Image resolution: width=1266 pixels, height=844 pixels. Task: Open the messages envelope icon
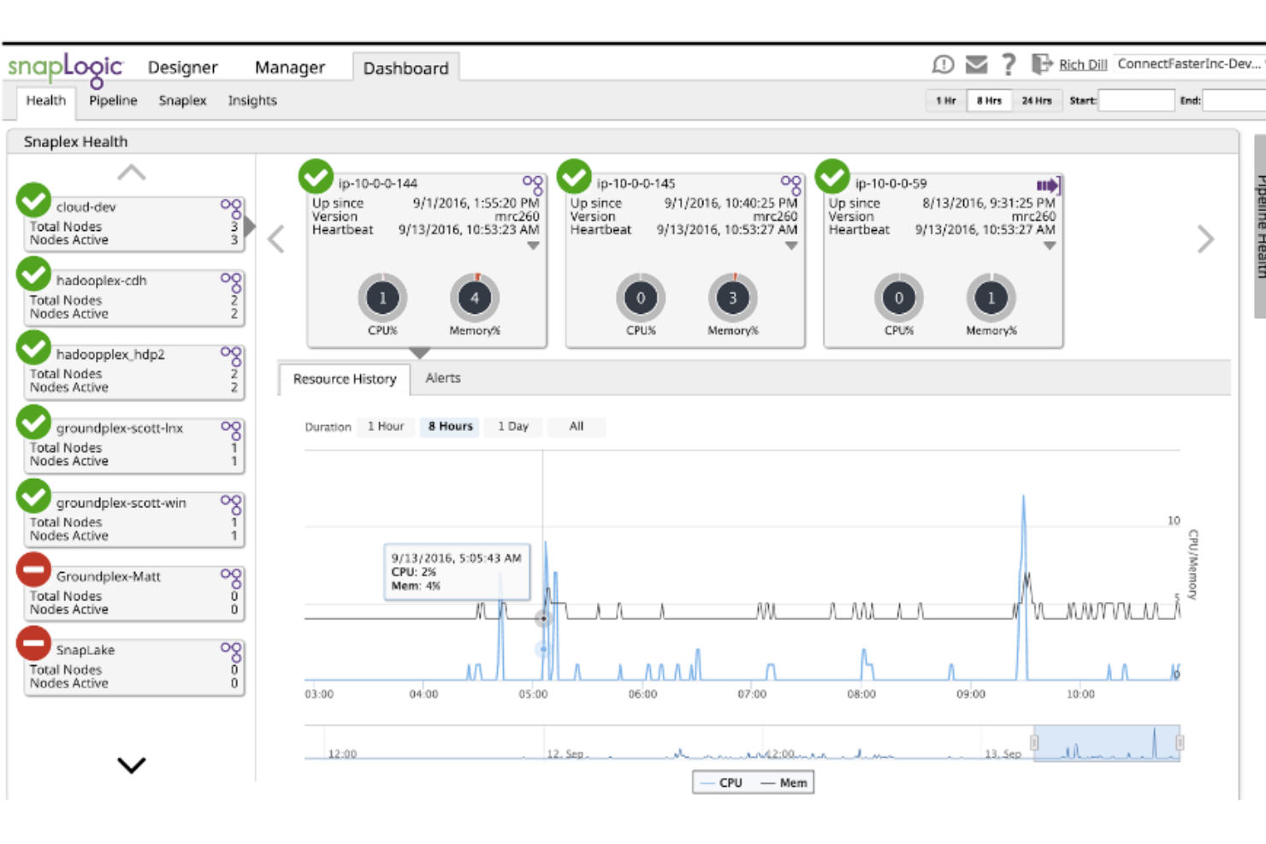coord(975,63)
